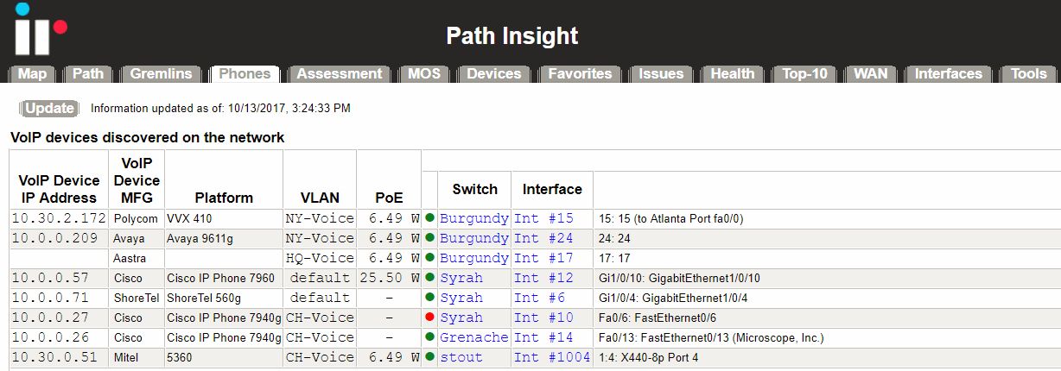The width and height of the screenshot is (1061, 371).
Task: Click green status dot in ShoreTel 560g row
Action: pos(429,298)
